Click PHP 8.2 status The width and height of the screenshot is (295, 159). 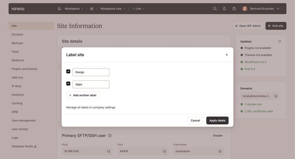[x=250, y=69]
